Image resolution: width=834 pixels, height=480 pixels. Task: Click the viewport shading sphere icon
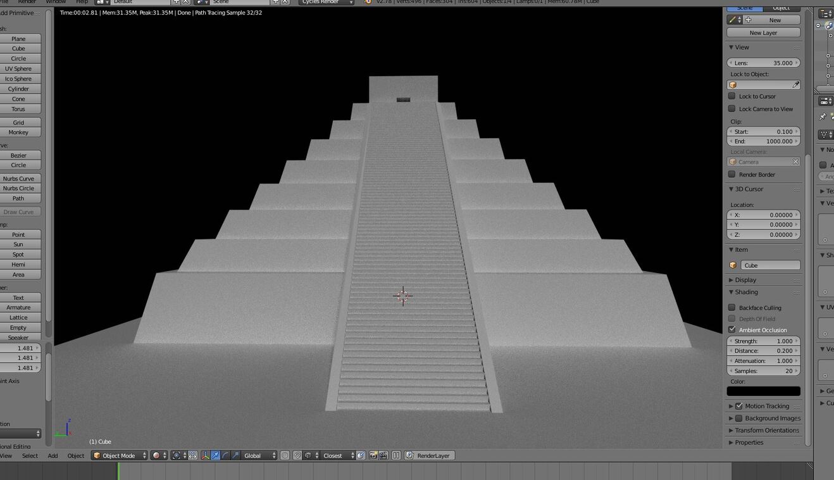(x=156, y=455)
